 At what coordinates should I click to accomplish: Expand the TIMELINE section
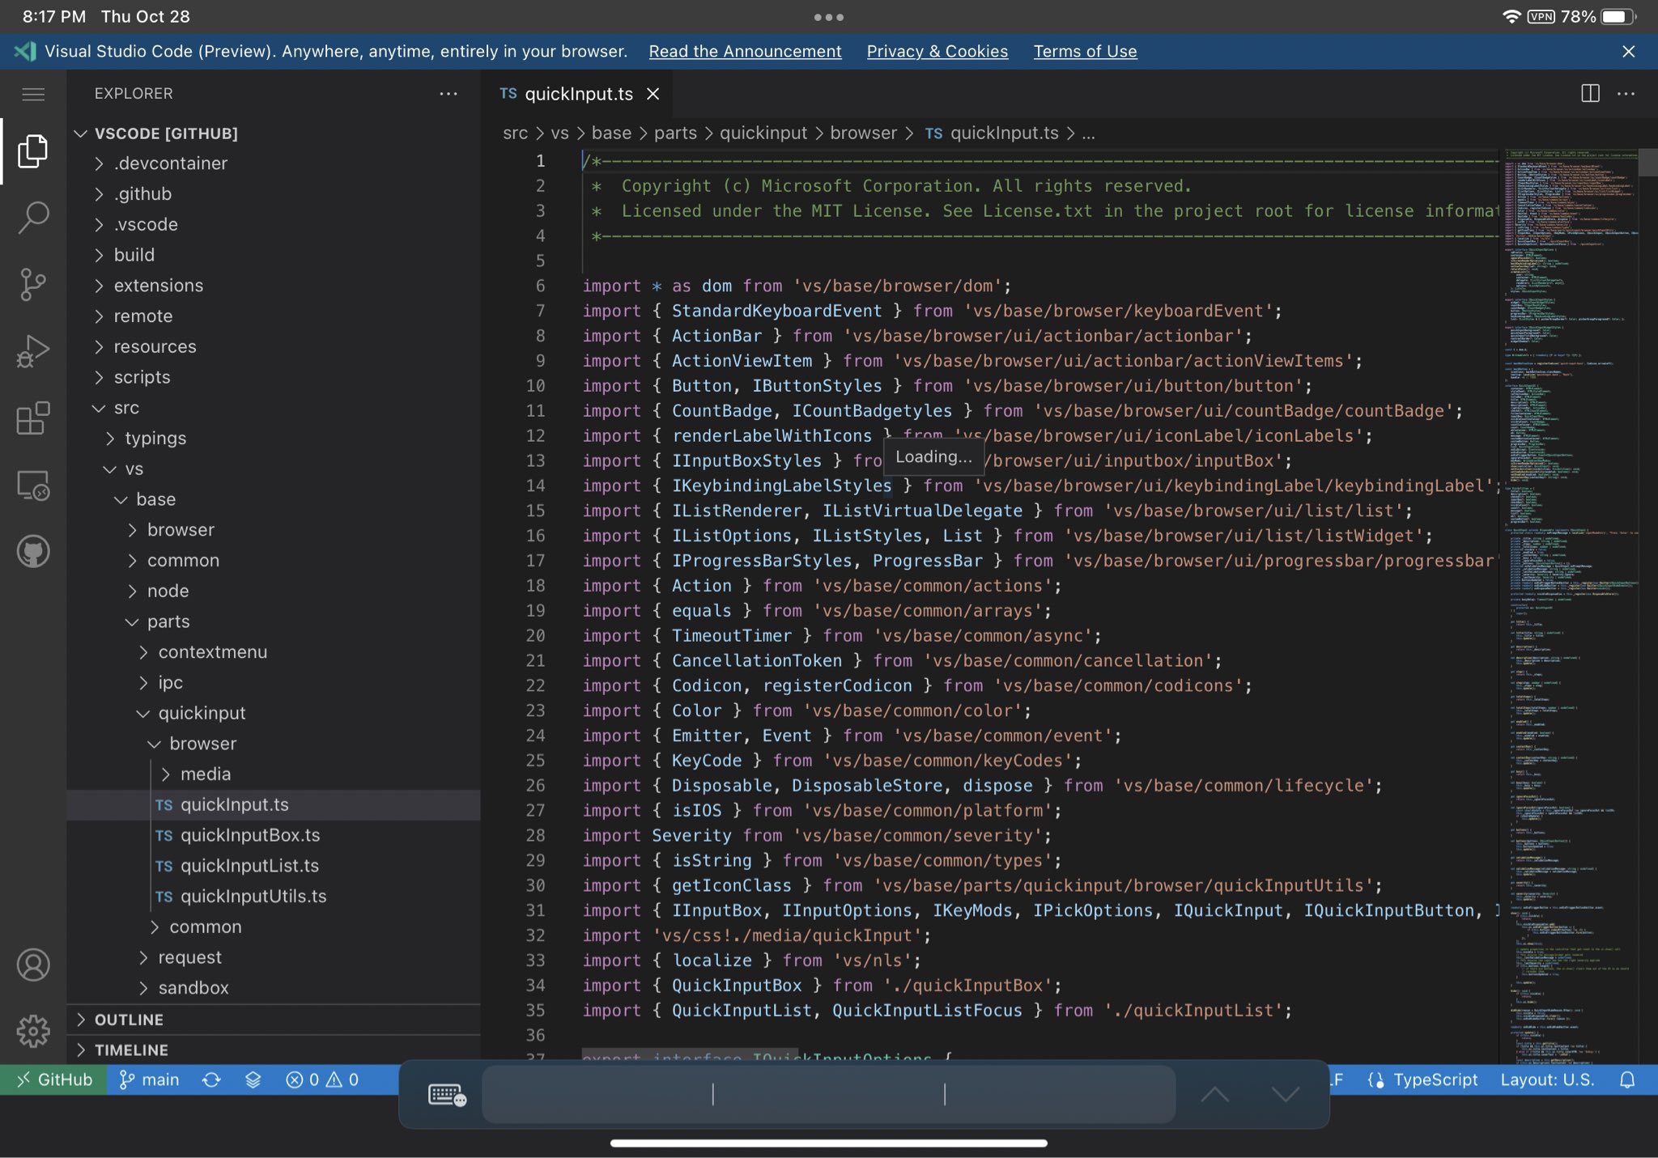pyautogui.click(x=131, y=1050)
